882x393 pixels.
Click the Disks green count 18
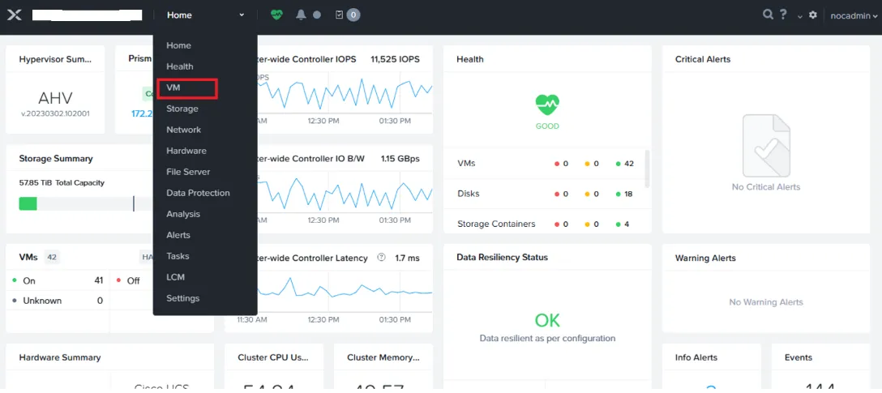628,194
